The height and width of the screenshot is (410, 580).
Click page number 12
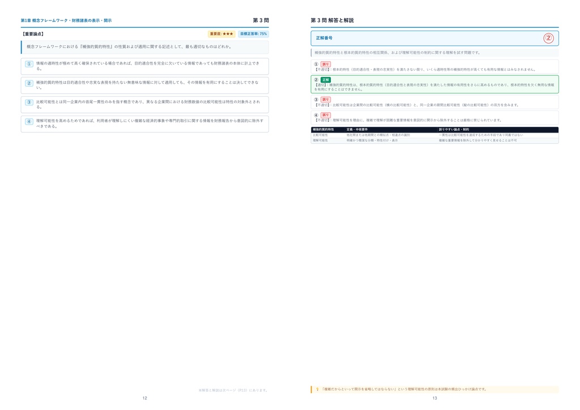(x=144, y=398)
